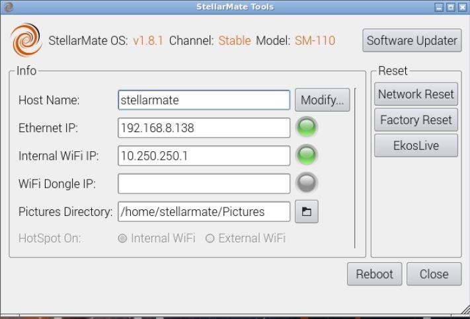Open the Pictures Directory folder browser
The height and width of the screenshot is (319, 470).
pyautogui.click(x=307, y=211)
